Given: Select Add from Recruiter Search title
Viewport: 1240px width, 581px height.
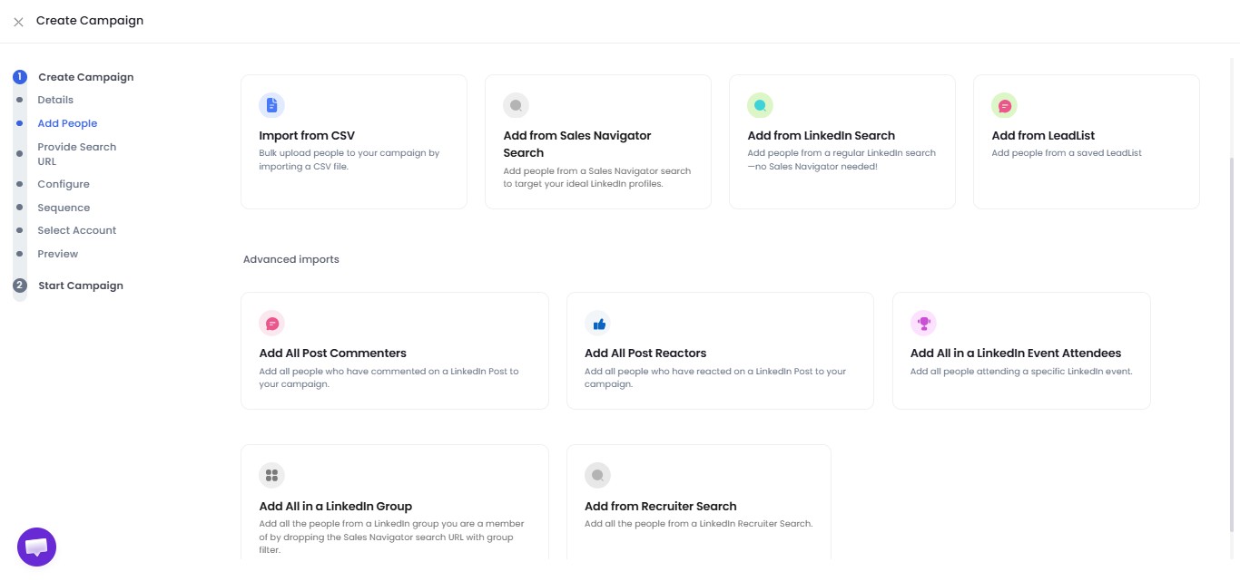Looking at the screenshot, I should point(661,507).
